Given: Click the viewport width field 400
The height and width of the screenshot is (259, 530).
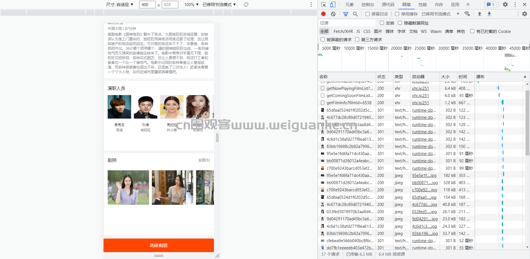Looking at the screenshot, I should pyautogui.click(x=147, y=4).
